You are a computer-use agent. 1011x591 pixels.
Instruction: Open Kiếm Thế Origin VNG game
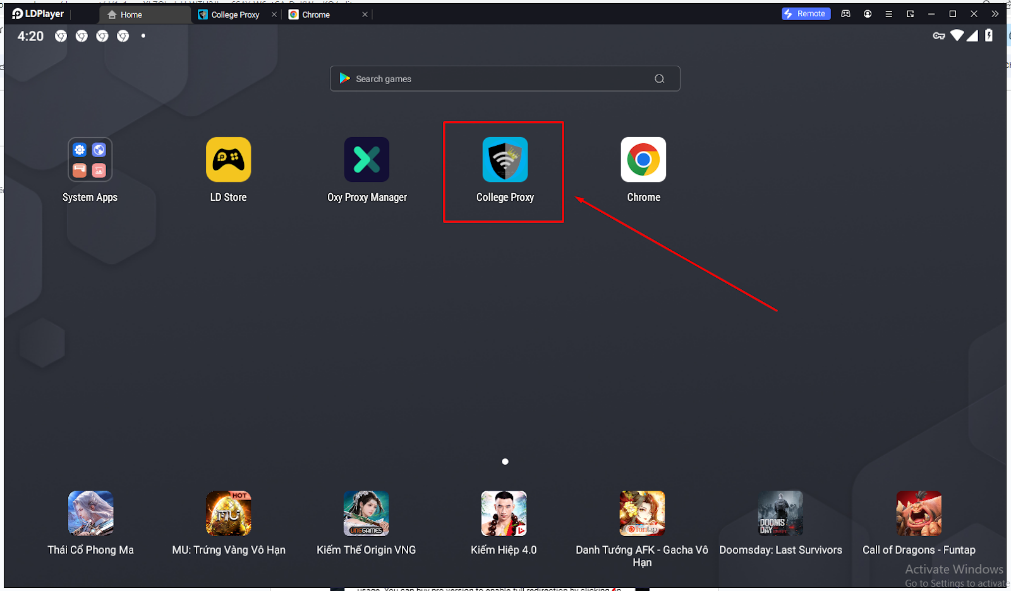366,513
